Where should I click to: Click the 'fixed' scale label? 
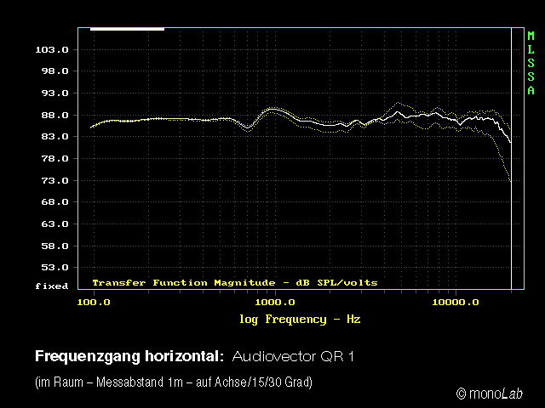click(x=51, y=286)
